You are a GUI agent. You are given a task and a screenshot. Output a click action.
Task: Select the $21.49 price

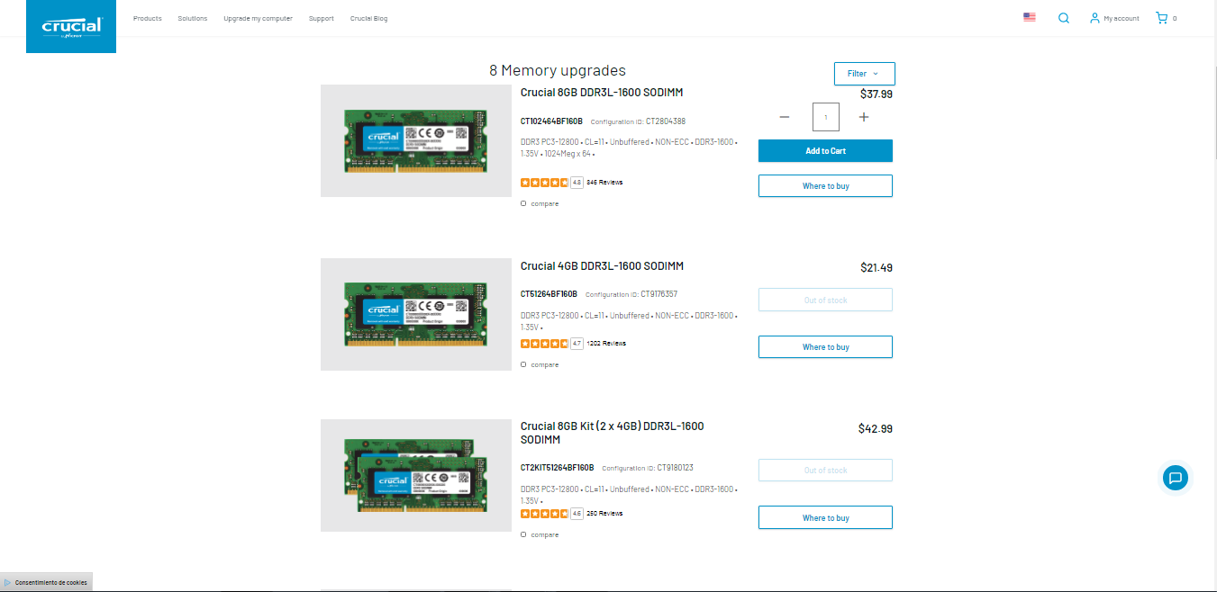(x=876, y=267)
